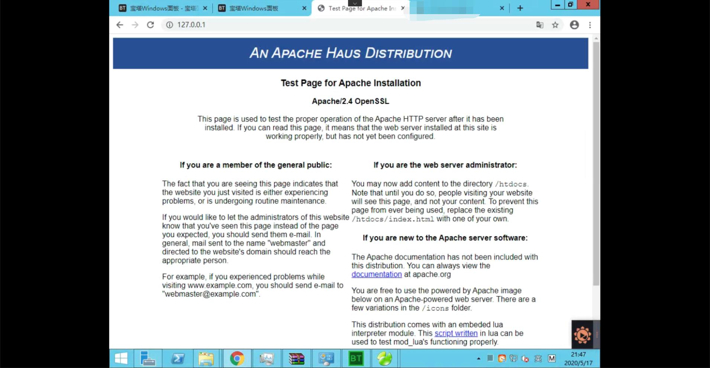
Task: Open Server Manager from the taskbar
Action: point(148,358)
